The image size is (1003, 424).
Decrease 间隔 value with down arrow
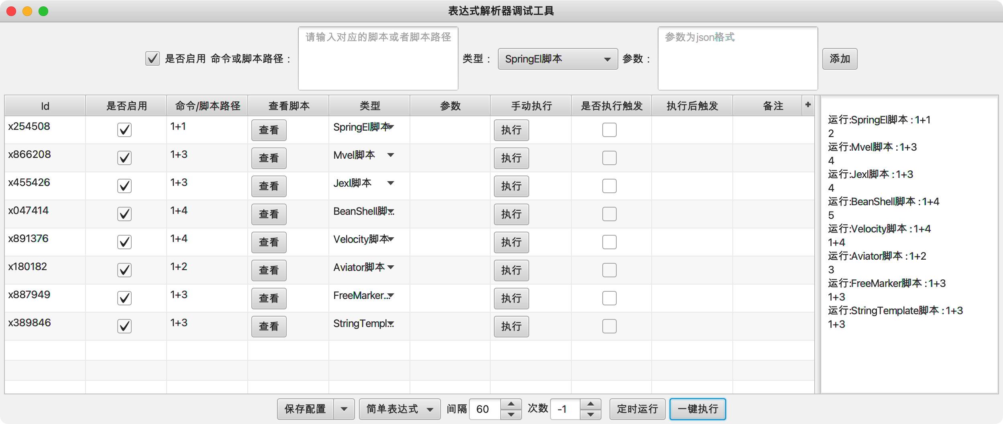pyautogui.click(x=511, y=414)
